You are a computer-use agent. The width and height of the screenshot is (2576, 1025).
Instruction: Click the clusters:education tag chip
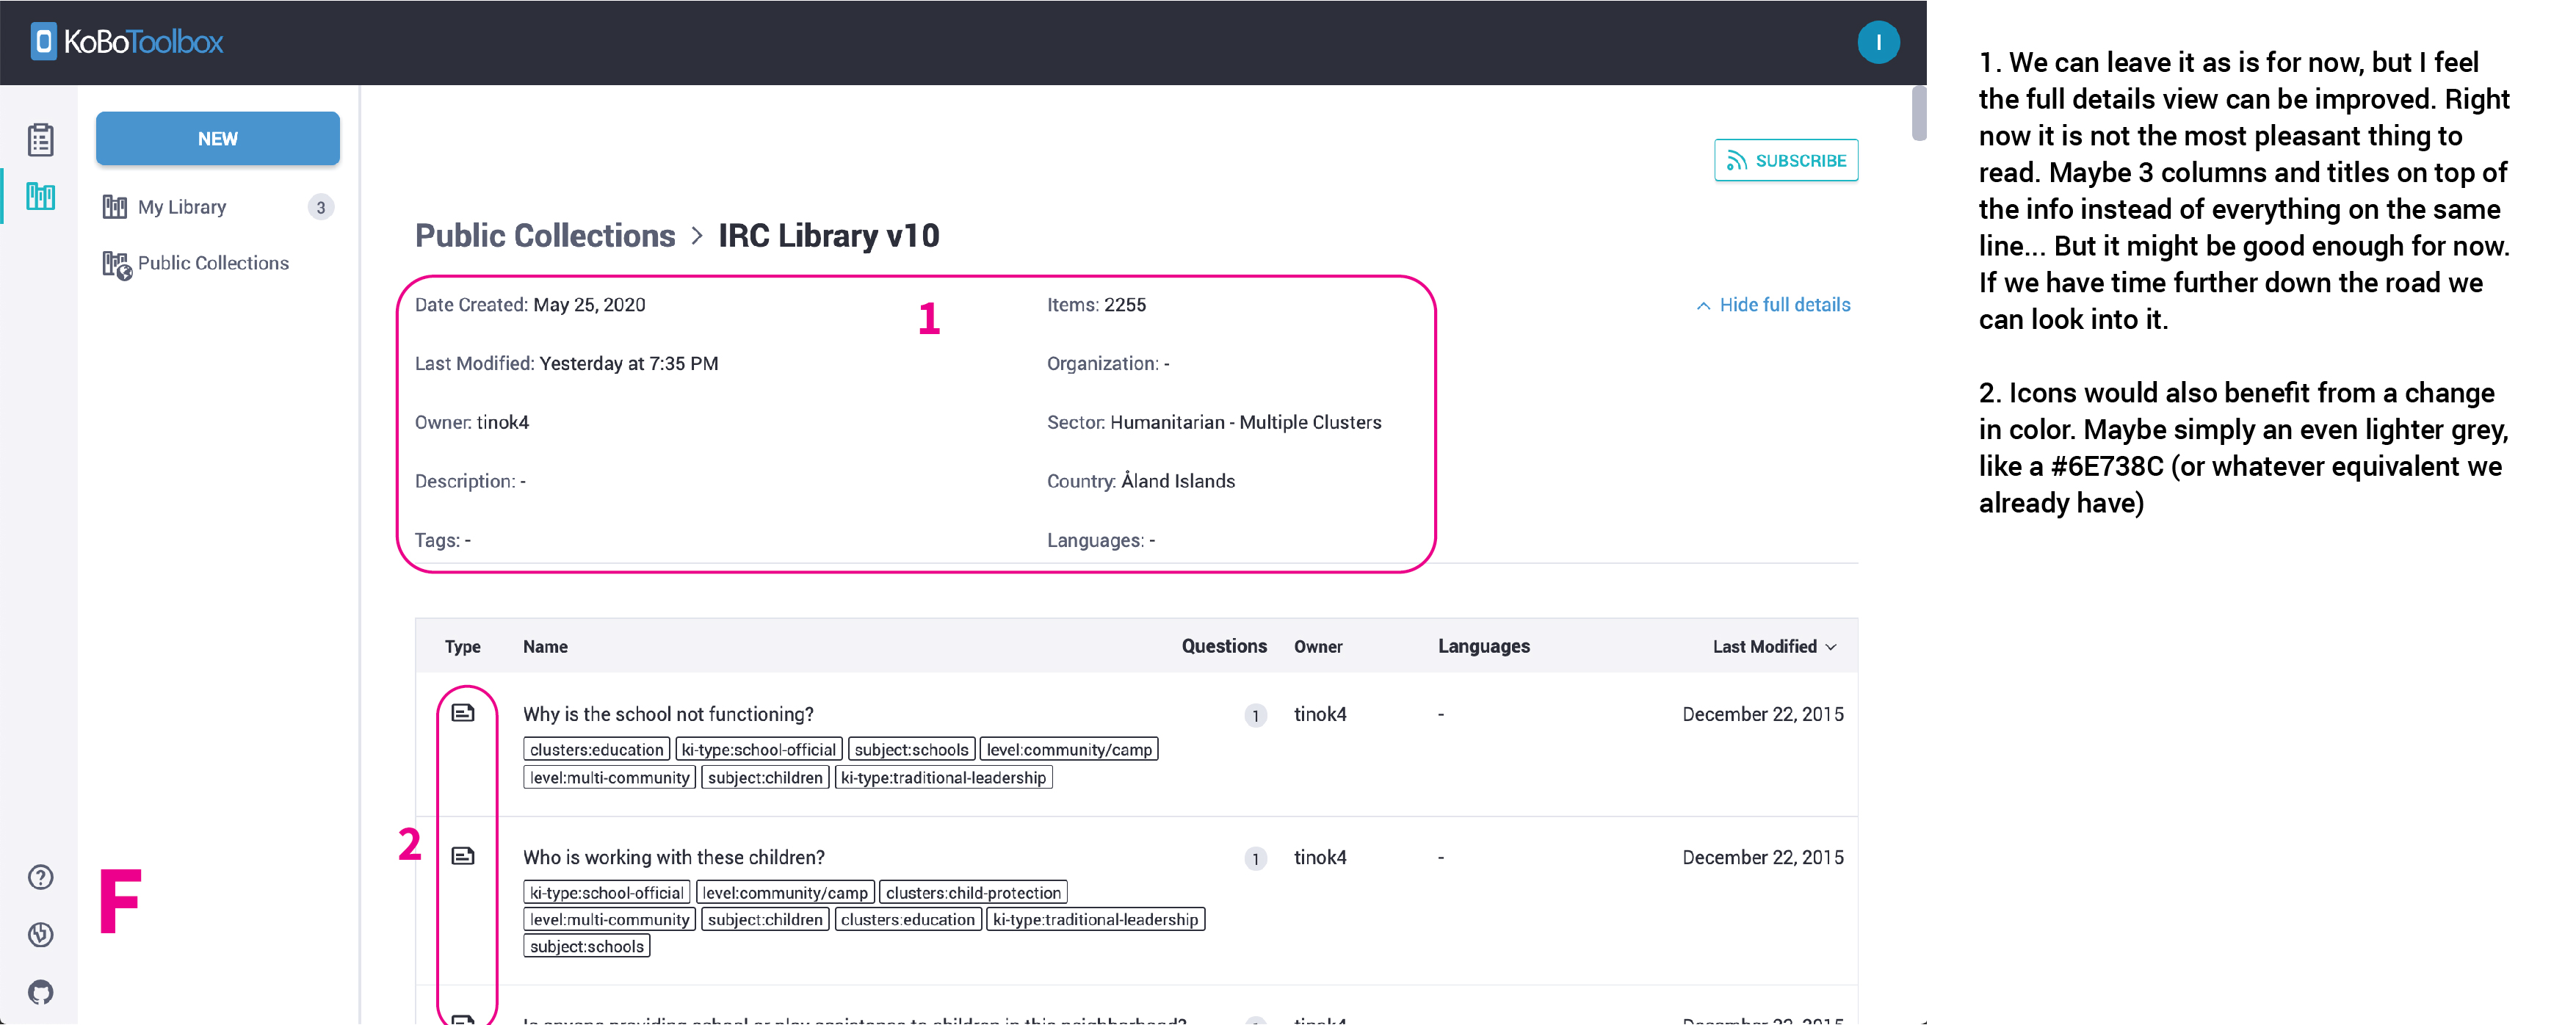pos(596,748)
